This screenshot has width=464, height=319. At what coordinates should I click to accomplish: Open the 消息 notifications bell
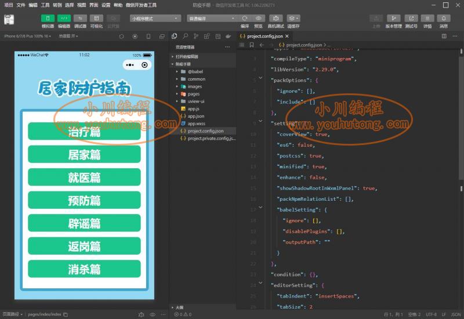tap(444, 19)
